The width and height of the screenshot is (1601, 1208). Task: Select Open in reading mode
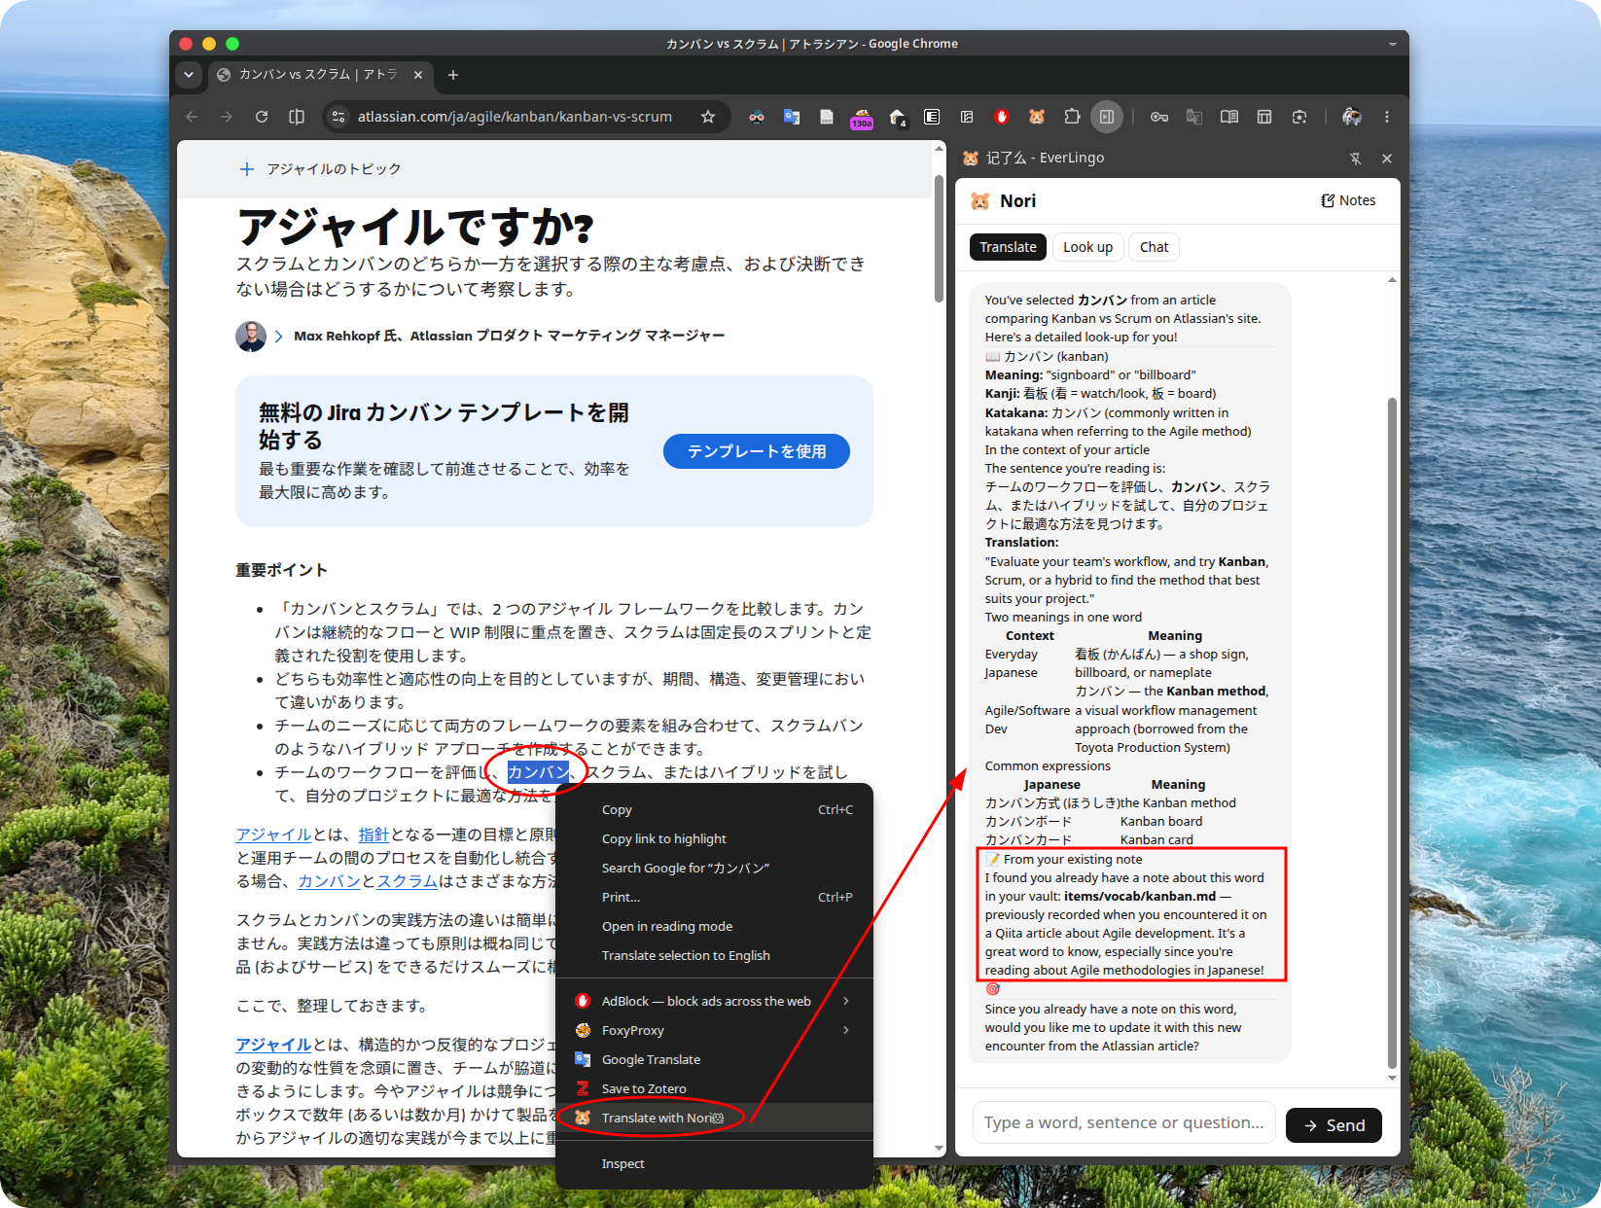714,926
